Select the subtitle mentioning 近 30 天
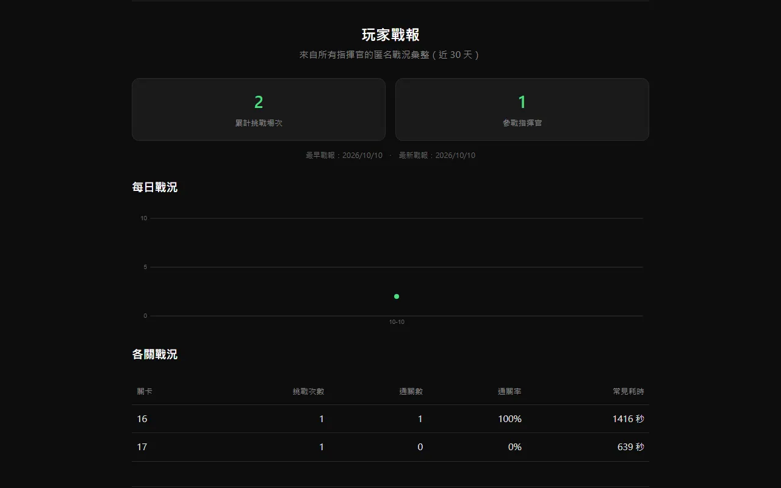Viewport: 781px width, 488px height. click(x=390, y=55)
